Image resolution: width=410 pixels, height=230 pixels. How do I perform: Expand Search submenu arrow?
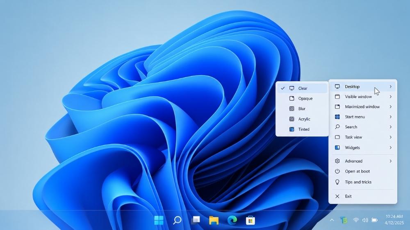390,126
